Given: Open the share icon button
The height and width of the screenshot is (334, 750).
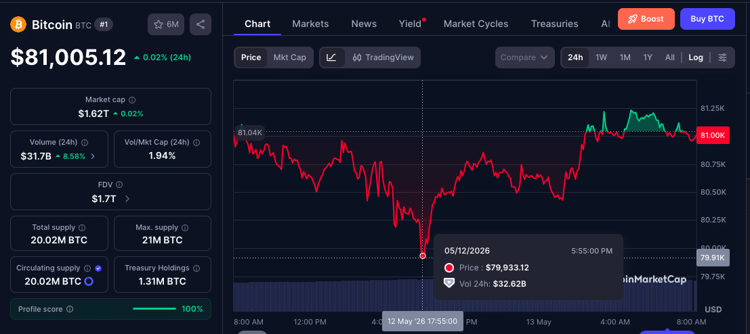Looking at the screenshot, I should [201, 24].
